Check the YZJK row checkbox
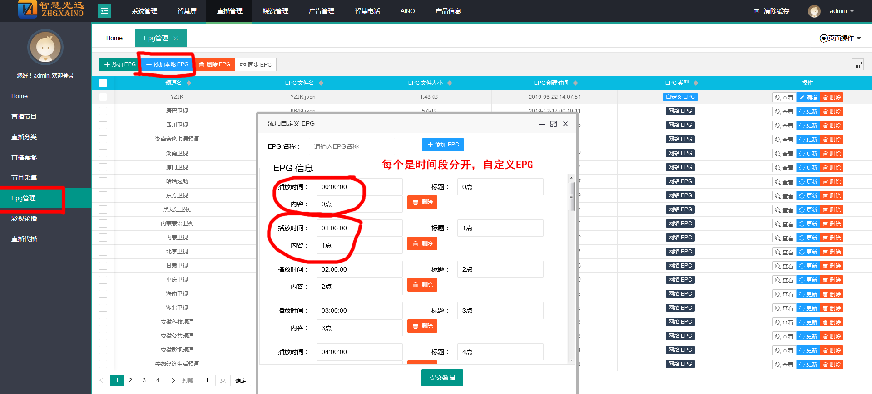 [103, 97]
